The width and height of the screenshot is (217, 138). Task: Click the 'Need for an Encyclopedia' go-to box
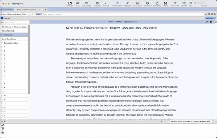(191, 121)
